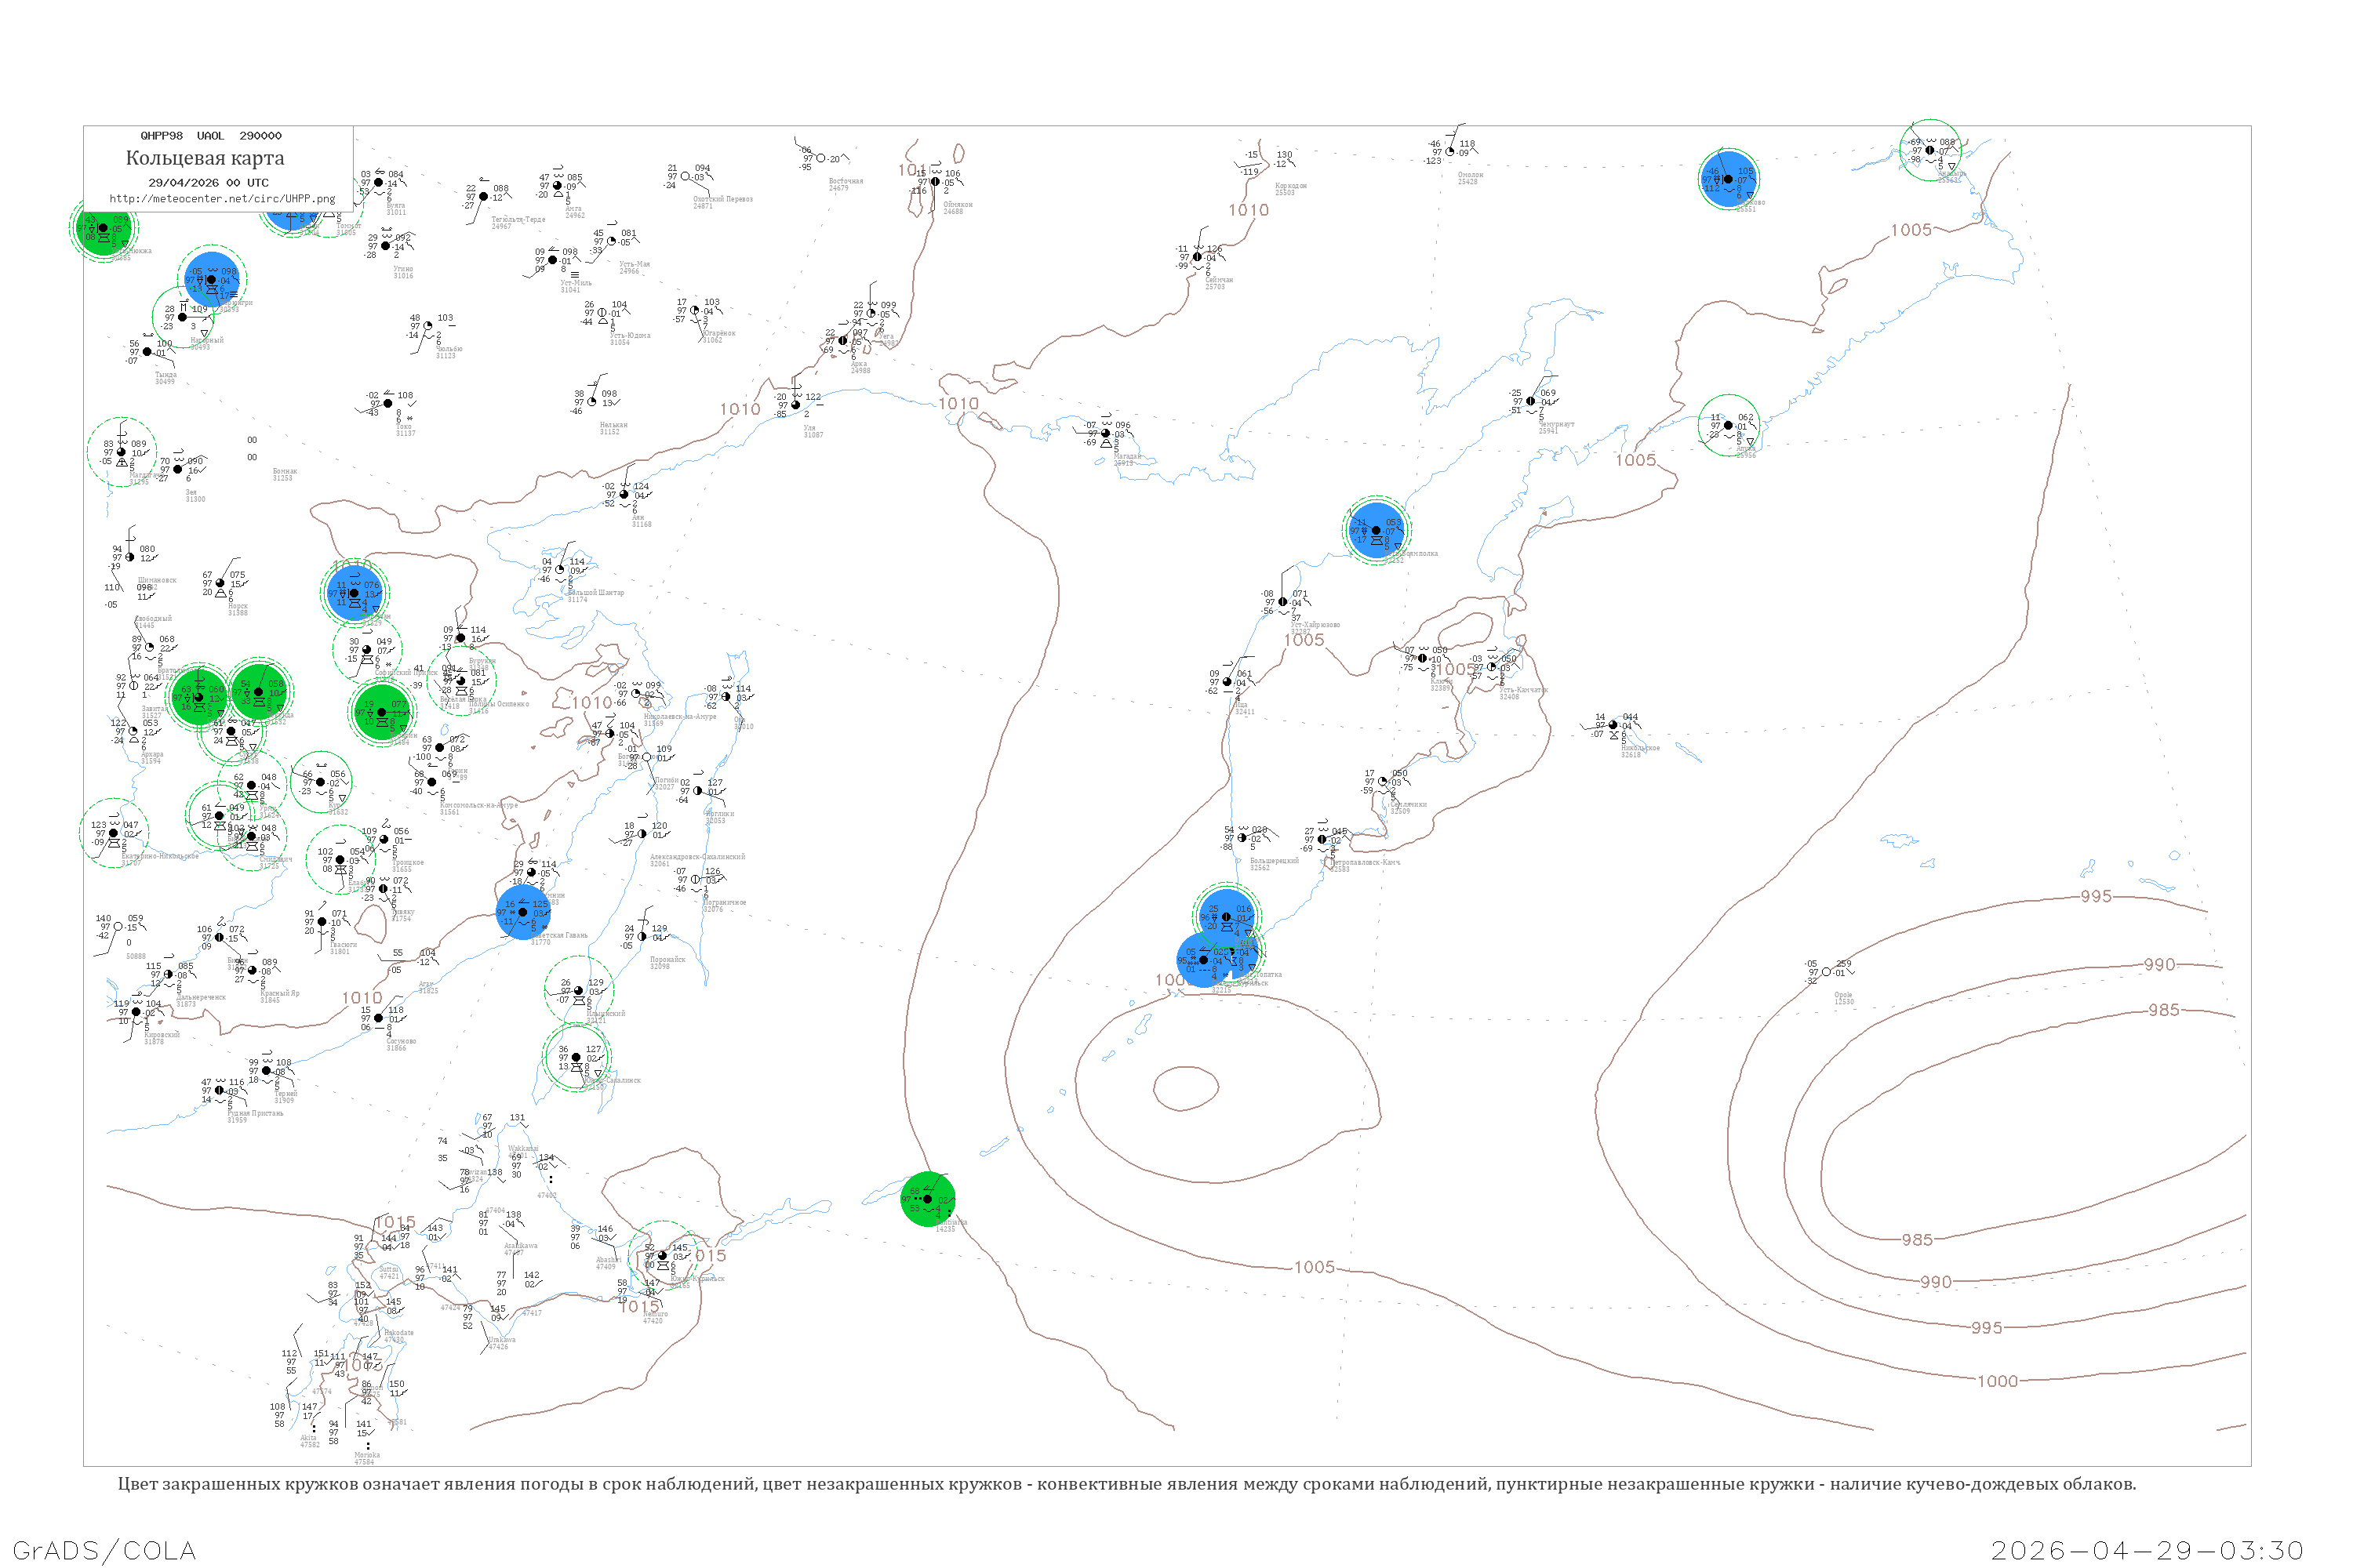
Task: Click the 995 isobar label at upper right
Action: point(2096,897)
